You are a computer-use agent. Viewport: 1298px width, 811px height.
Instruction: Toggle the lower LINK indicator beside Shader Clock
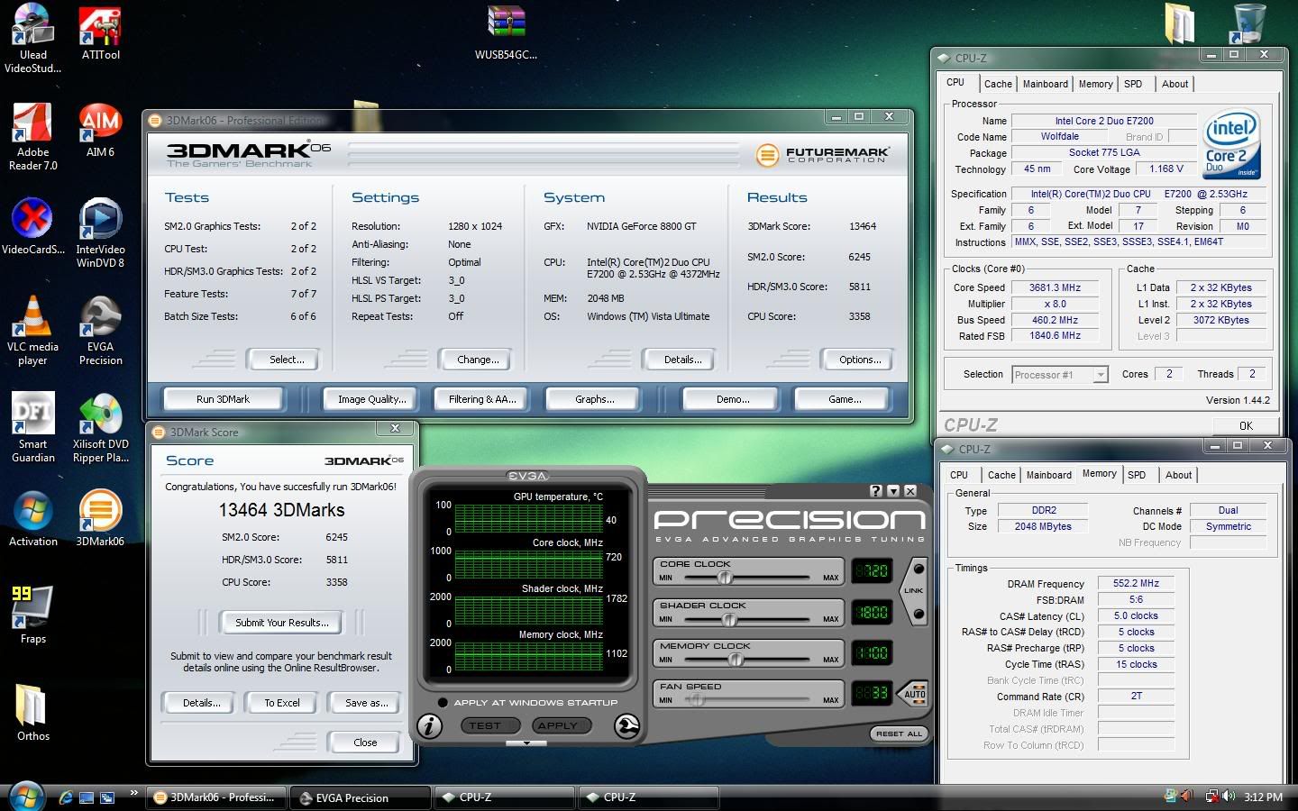[919, 615]
